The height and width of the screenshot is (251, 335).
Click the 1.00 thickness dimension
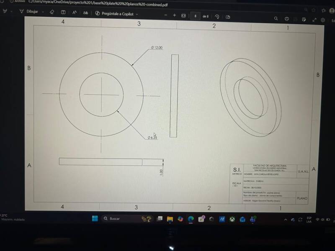click(161, 172)
